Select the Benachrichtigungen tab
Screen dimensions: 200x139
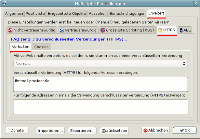127,13
